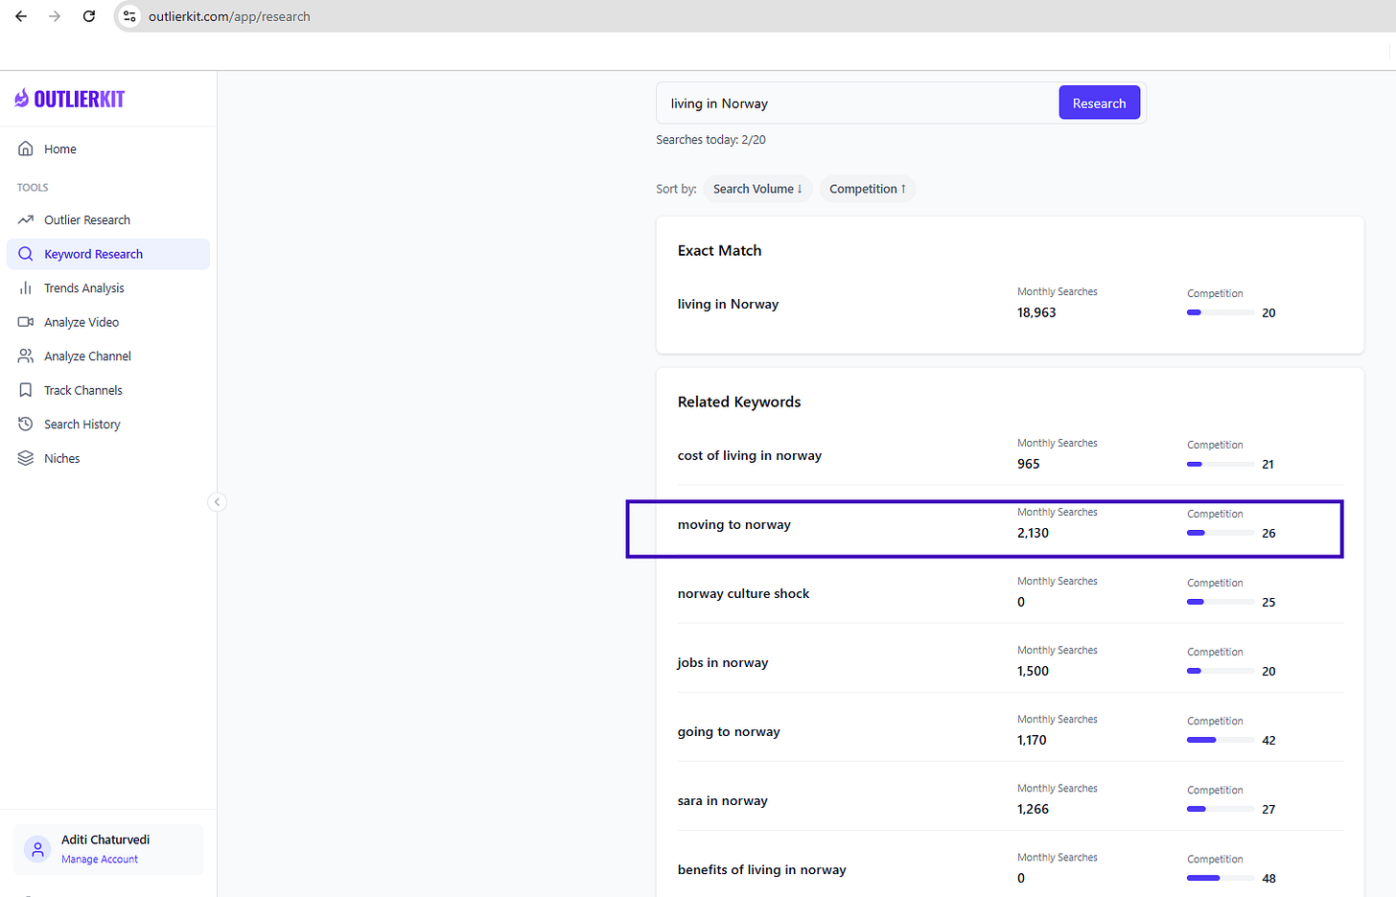Image resolution: width=1396 pixels, height=897 pixels.
Task: Click the Related Keywords heading
Action: click(739, 402)
